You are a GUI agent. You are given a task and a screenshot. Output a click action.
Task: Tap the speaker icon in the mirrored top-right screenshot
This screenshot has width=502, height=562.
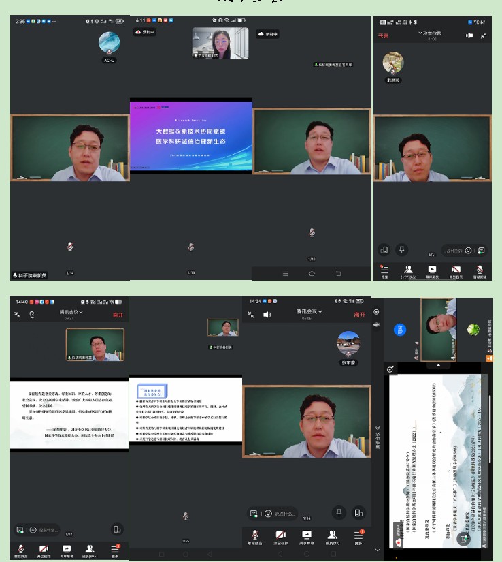click(469, 35)
